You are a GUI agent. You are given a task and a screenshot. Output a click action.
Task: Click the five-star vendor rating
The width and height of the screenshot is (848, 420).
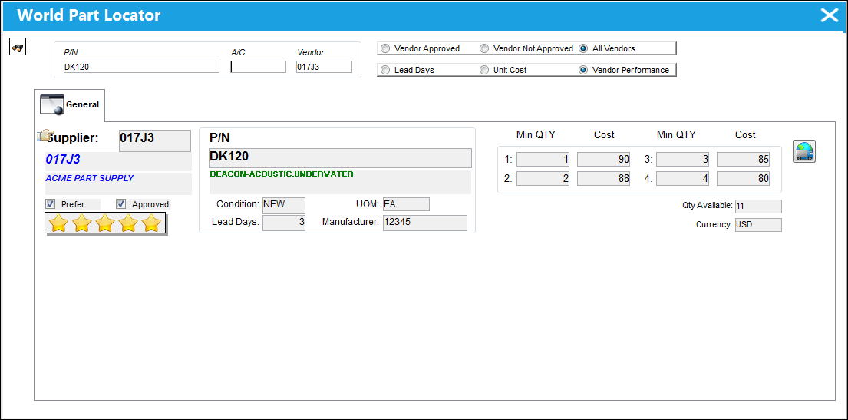105,223
